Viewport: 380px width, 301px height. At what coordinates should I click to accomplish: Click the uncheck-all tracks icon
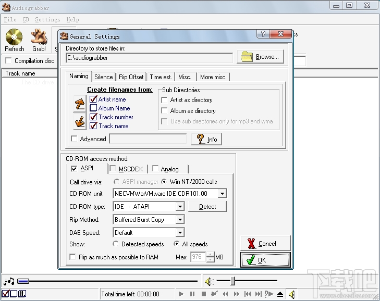coord(14,294)
